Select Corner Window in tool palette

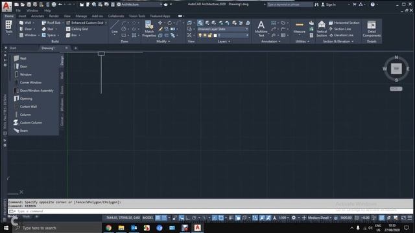click(28, 82)
